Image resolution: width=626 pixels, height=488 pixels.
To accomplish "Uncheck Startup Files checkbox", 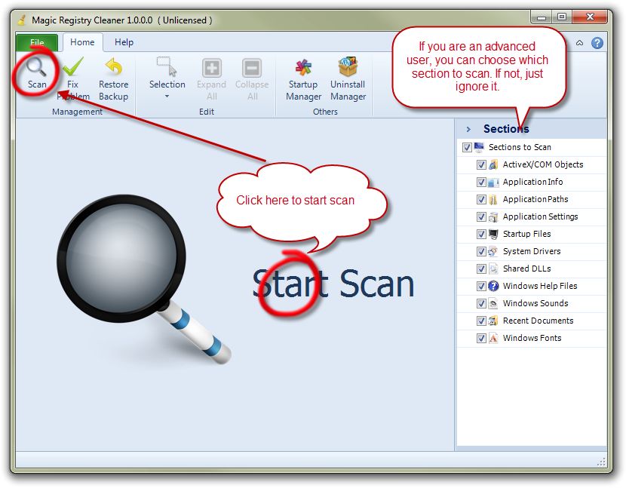I will (x=481, y=234).
